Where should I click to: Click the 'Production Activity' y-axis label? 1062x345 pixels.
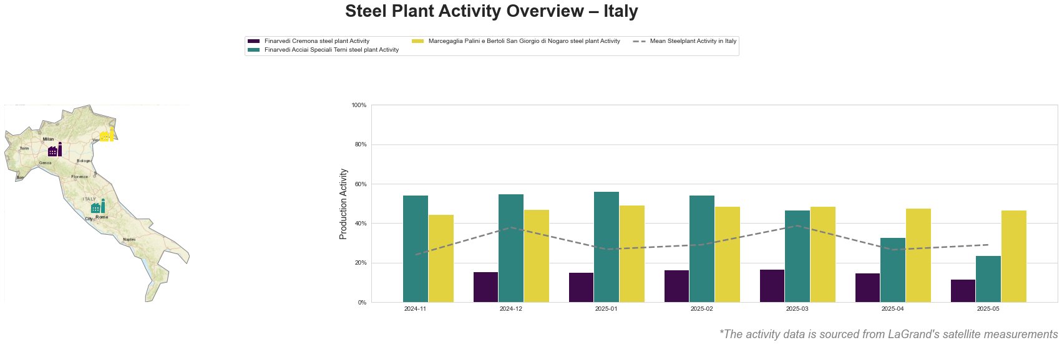tap(343, 204)
